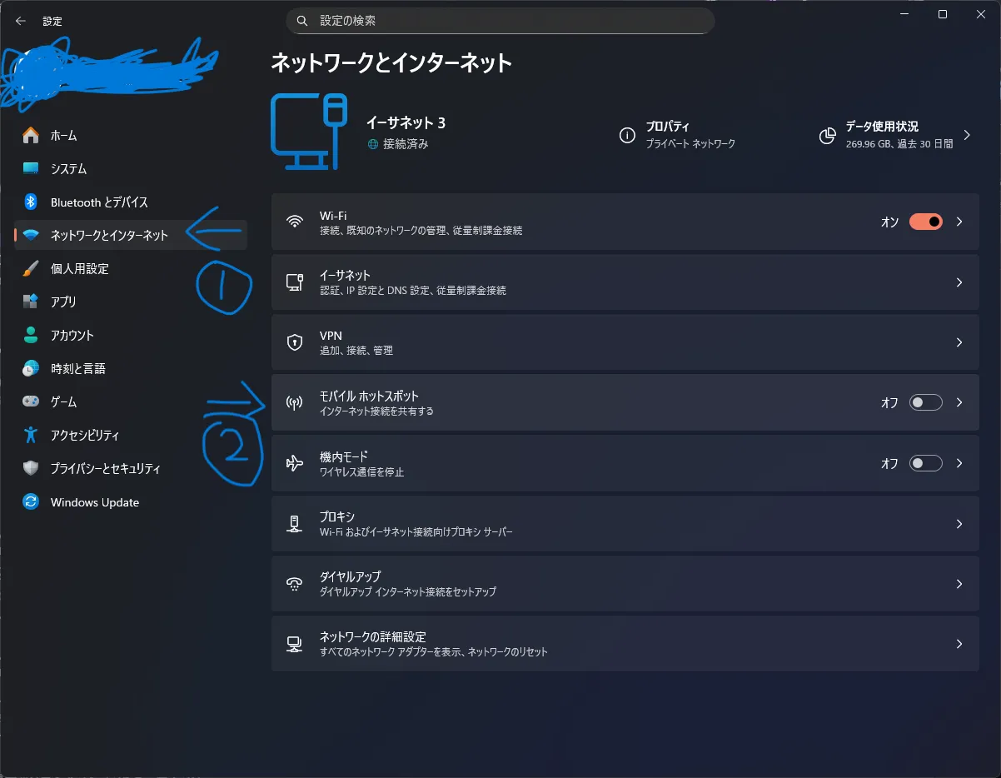Enable モバイル ホットスポット sharing
Screen dimensions: 1001x778
tap(924, 402)
